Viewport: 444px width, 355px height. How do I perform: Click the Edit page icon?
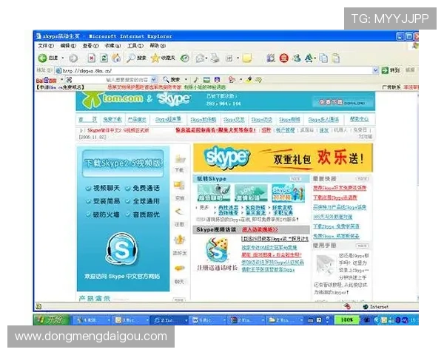point(229,58)
